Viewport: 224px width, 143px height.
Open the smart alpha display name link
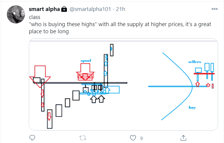[44, 9]
